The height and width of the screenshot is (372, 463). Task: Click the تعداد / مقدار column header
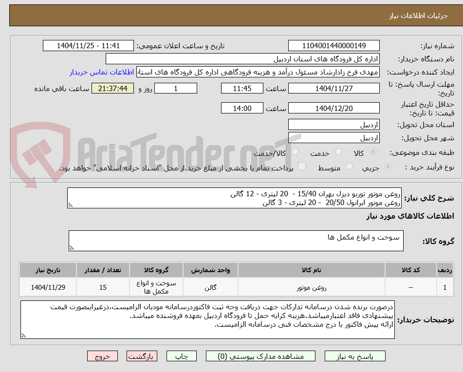point(103,270)
